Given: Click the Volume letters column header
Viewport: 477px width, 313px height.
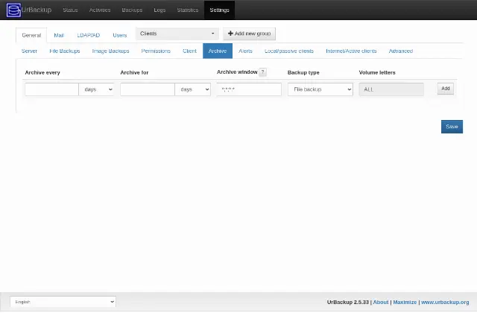Looking at the screenshot, I should [x=377, y=72].
